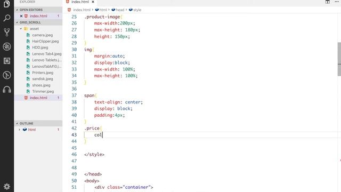Open the Extensions view icon

pyautogui.click(x=7, y=61)
